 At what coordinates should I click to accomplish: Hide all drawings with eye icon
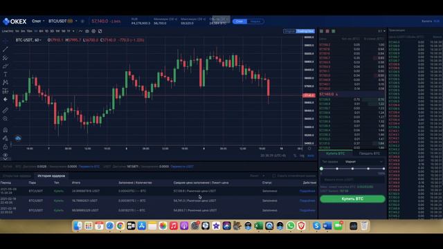[x=5, y=155]
